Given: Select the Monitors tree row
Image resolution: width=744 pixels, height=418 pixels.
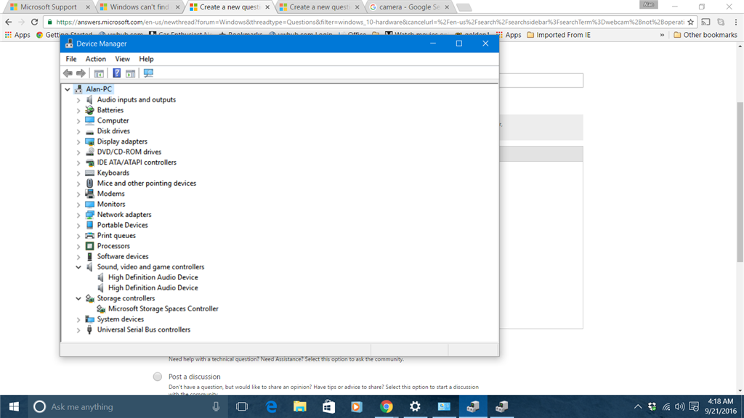Looking at the screenshot, I should click(111, 204).
